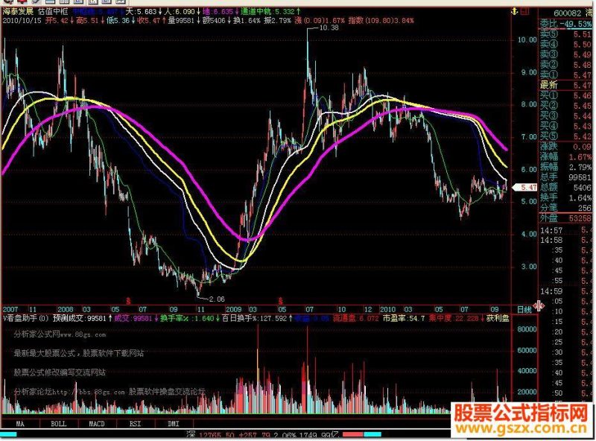Click the yellow anchor icon above price axis

pyautogui.click(x=514, y=11)
